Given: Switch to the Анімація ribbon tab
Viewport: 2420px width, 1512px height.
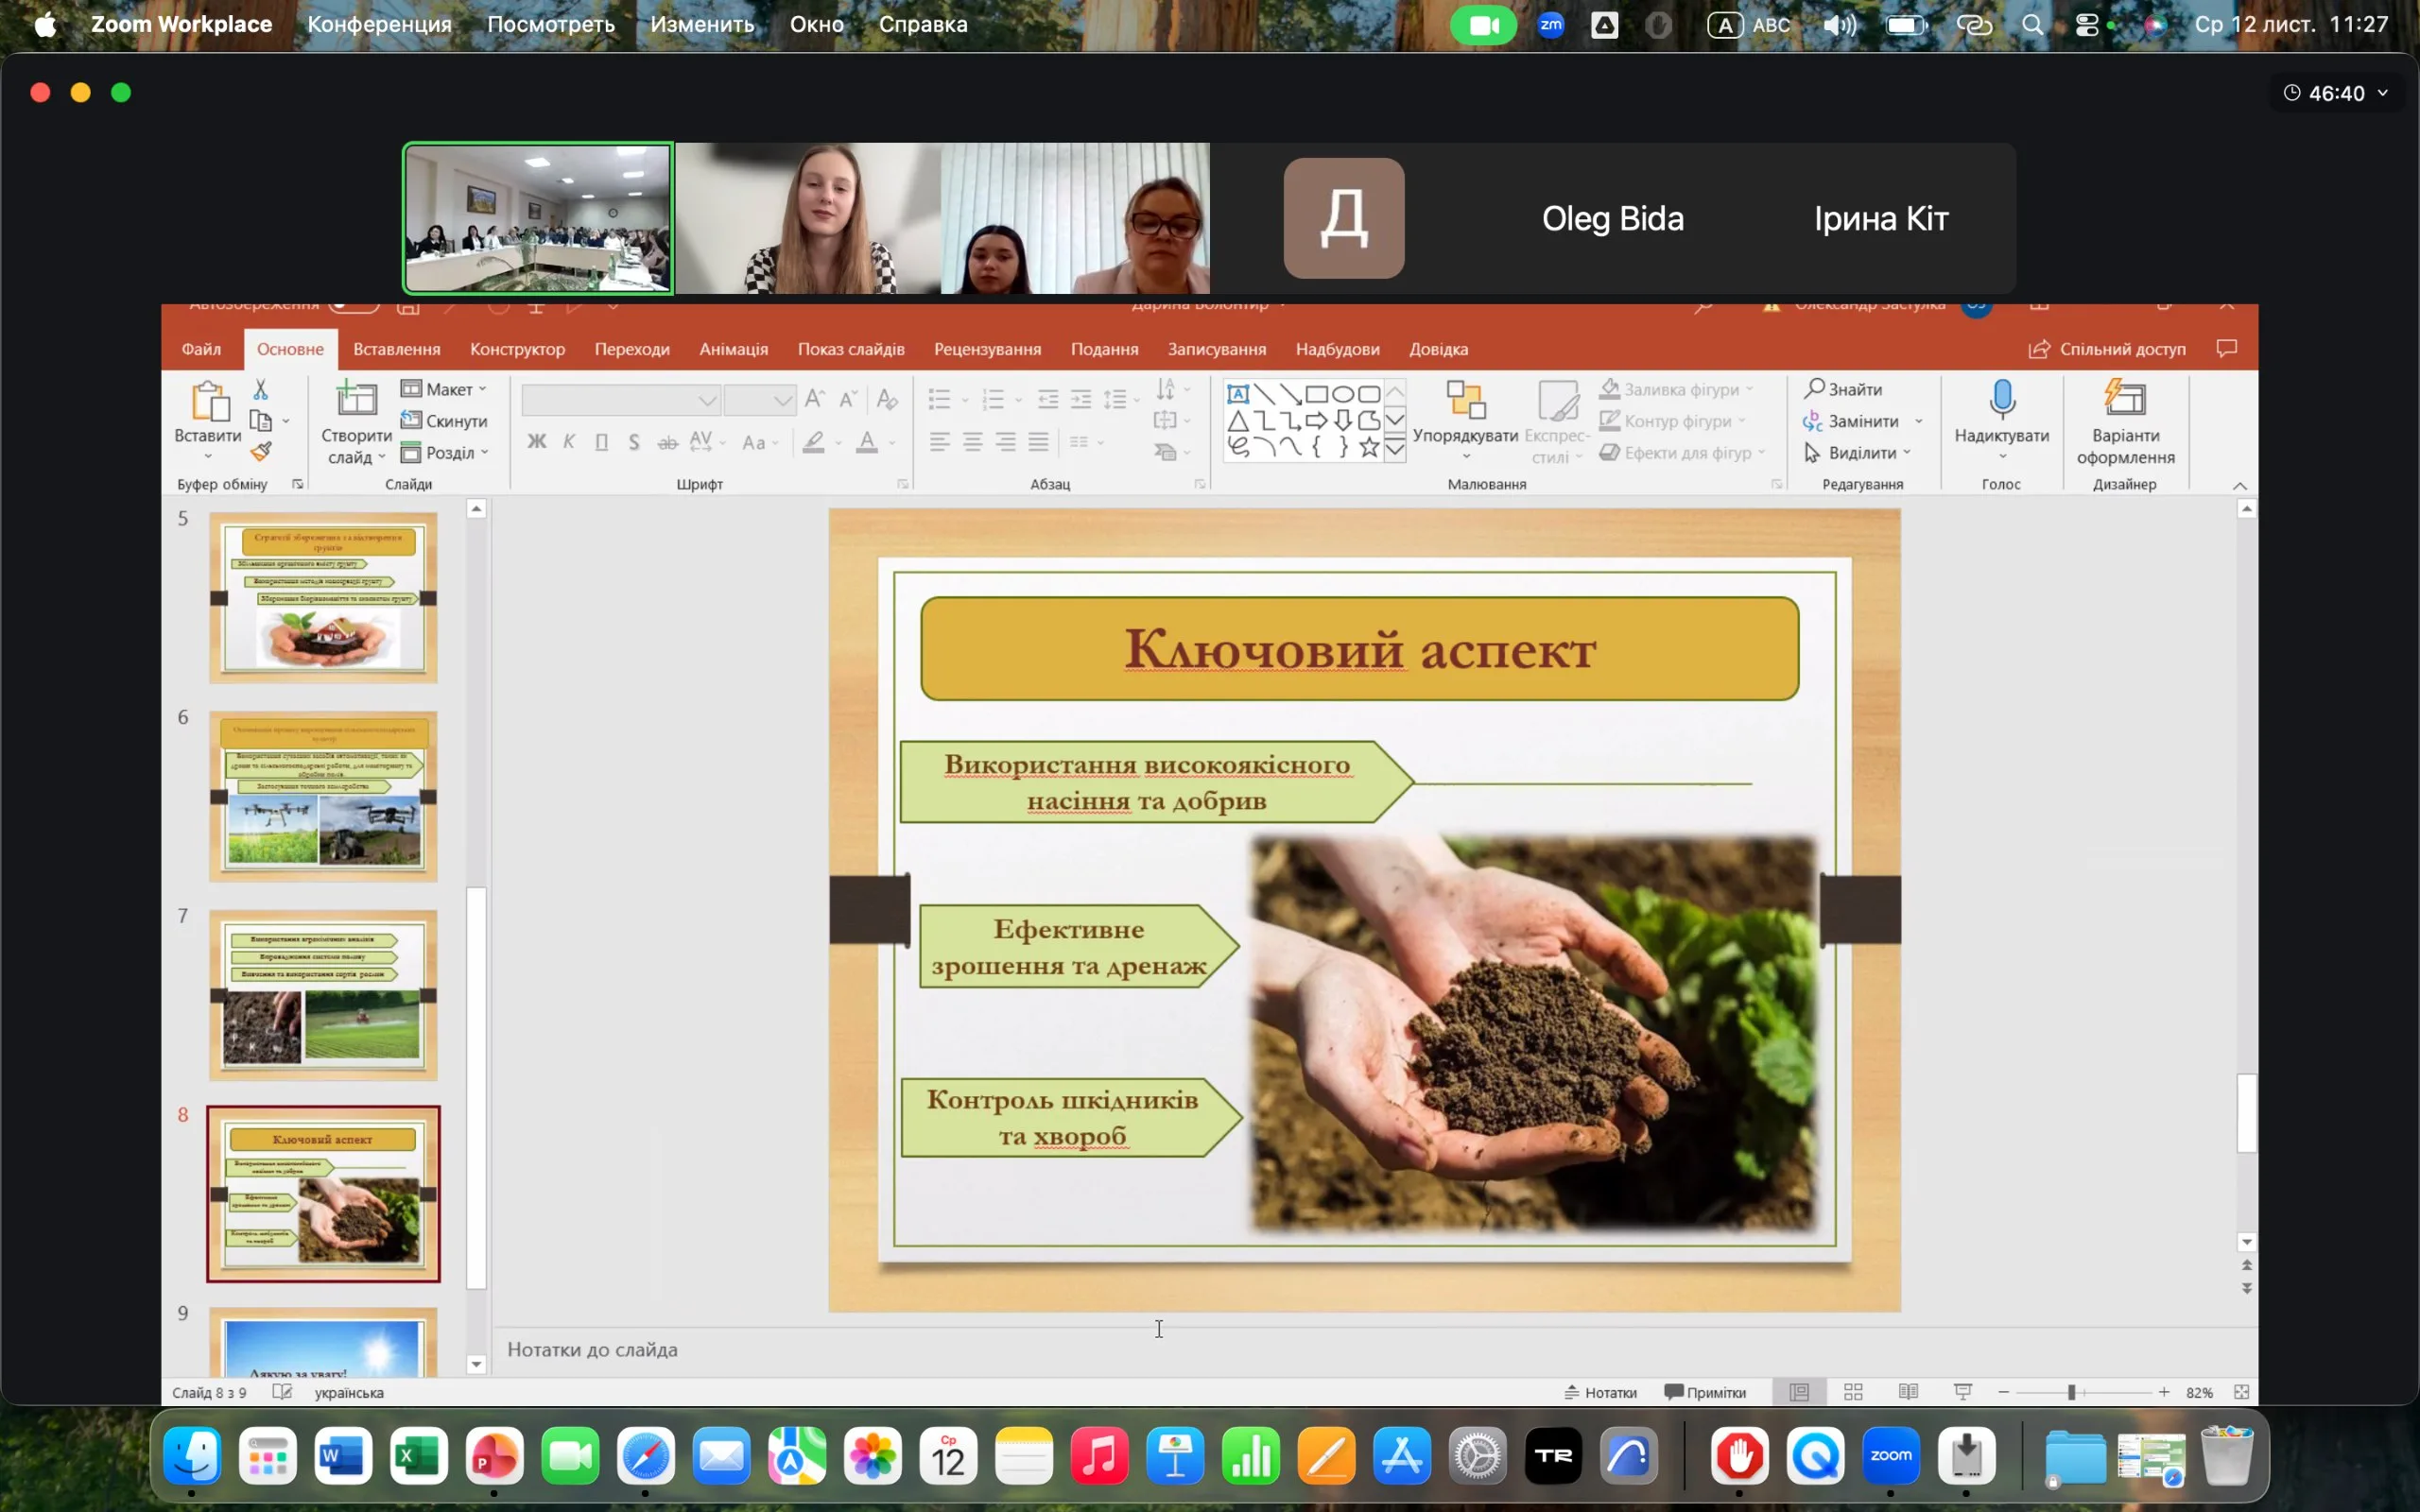Looking at the screenshot, I should click(733, 349).
